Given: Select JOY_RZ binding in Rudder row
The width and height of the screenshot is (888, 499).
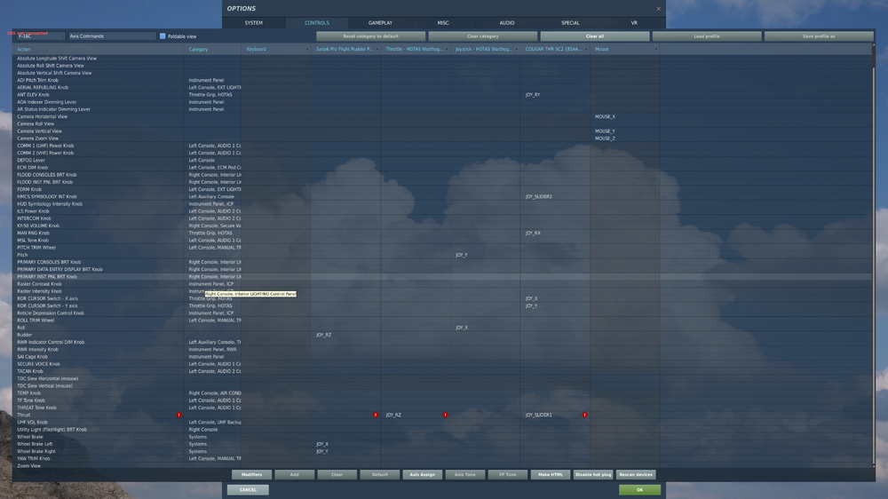Looking at the screenshot, I should [x=324, y=335].
